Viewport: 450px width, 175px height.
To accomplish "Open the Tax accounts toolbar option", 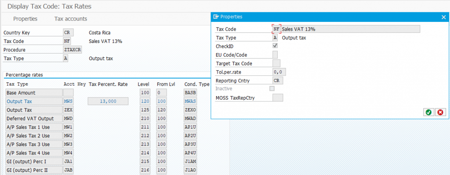I will coord(71,19).
